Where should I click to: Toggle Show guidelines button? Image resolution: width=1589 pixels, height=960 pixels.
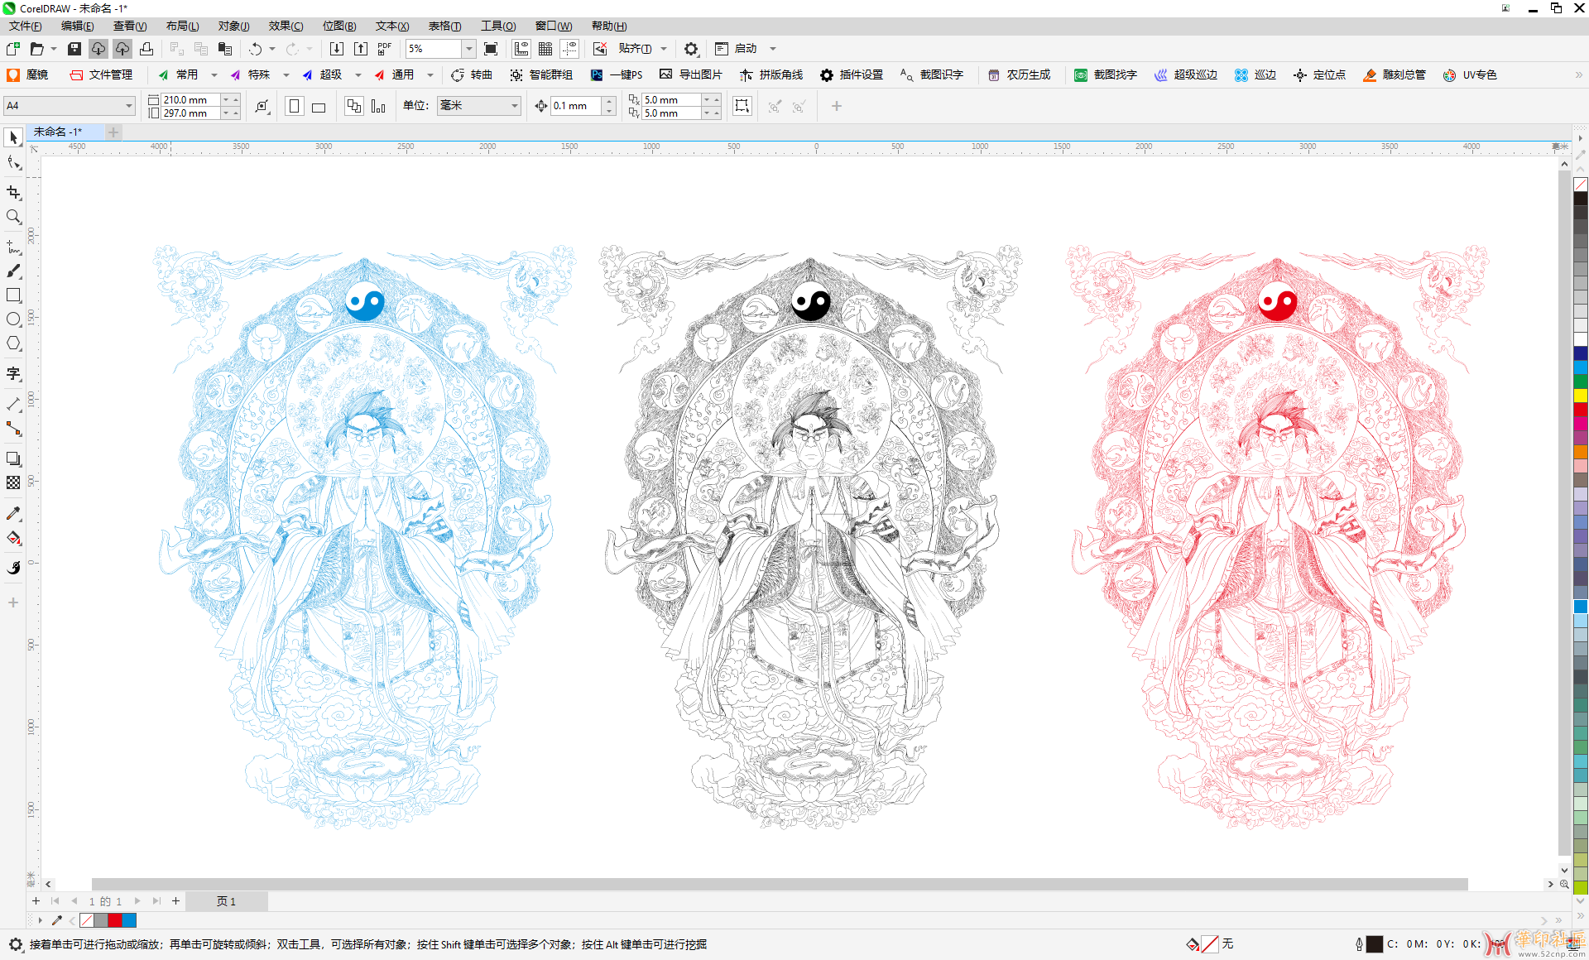(x=569, y=49)
